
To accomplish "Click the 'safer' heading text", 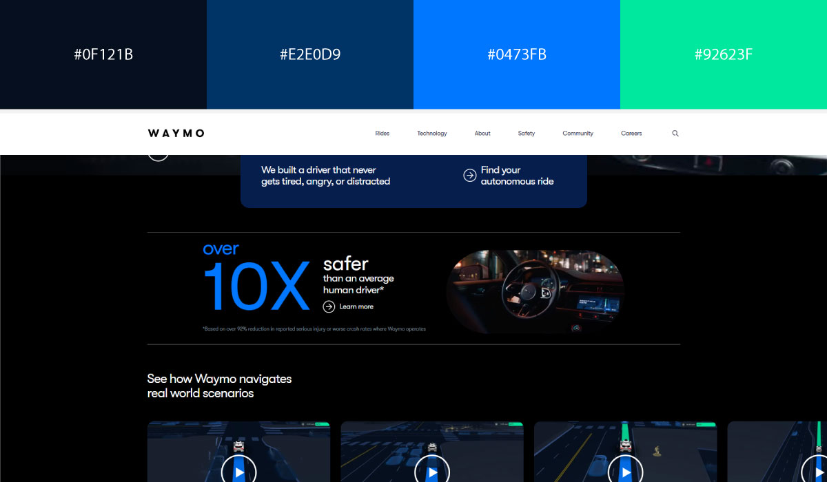I will [346, 264].
